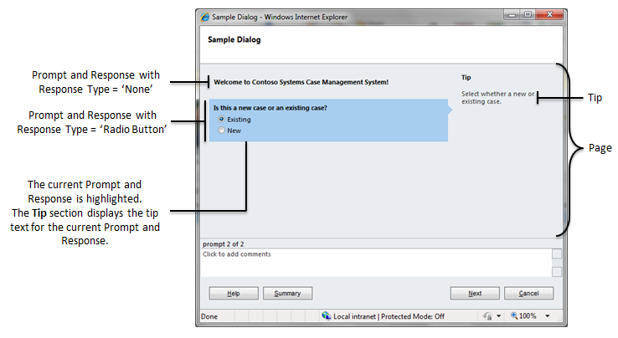Click the protected mode lock icon in status bar
Image resolution: width=618 pixels, height=338 pixels.
tap(487, 316)
